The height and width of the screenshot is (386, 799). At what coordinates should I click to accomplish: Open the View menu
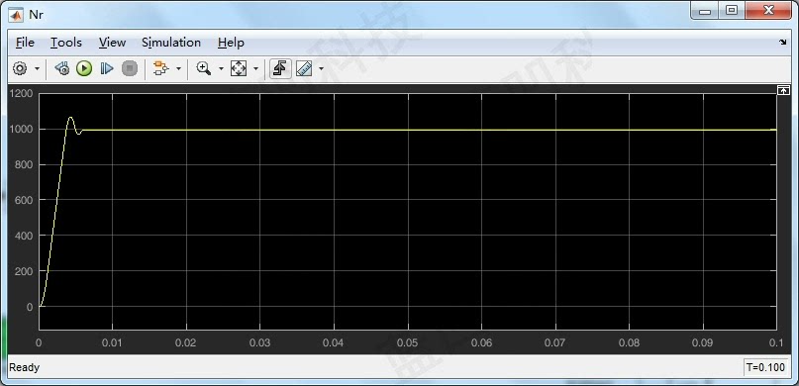coord(112,43)
